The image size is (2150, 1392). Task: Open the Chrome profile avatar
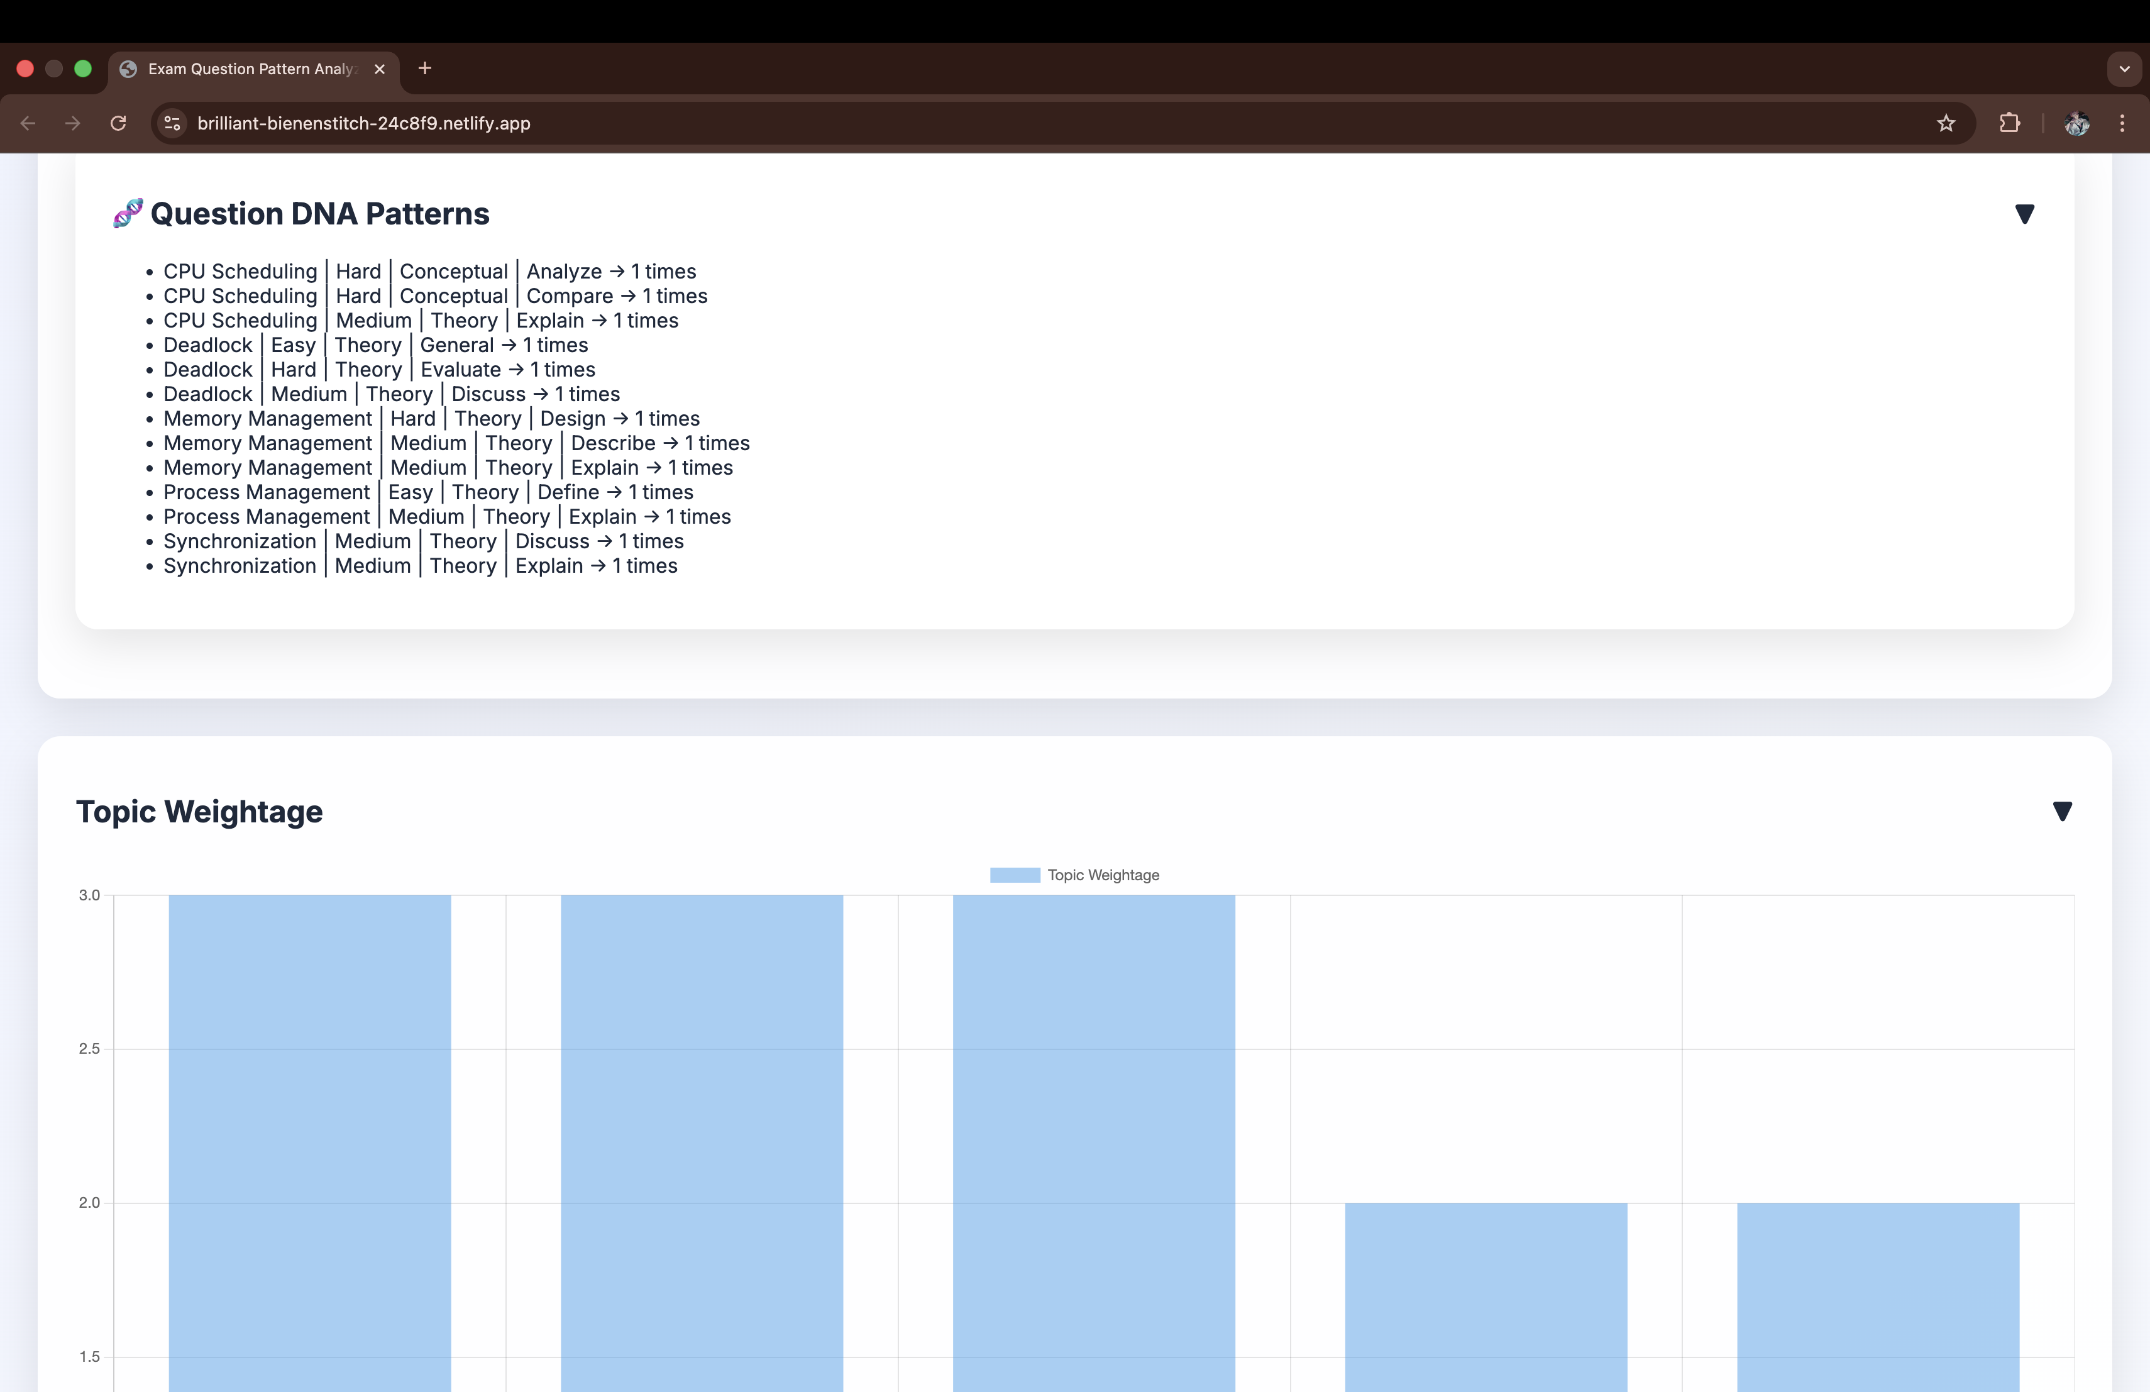click(x=2076, y=123)
